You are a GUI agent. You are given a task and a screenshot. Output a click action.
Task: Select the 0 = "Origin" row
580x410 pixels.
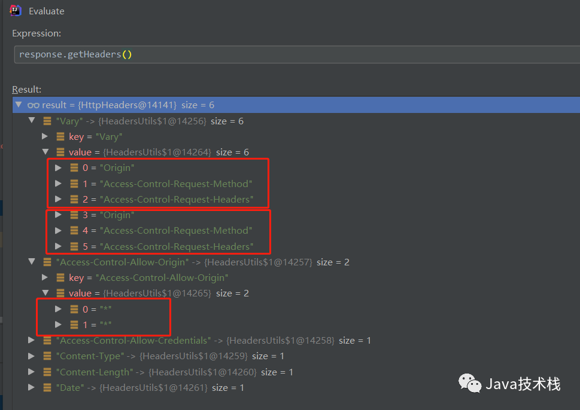pyautogui.click(x=108, y=168)
